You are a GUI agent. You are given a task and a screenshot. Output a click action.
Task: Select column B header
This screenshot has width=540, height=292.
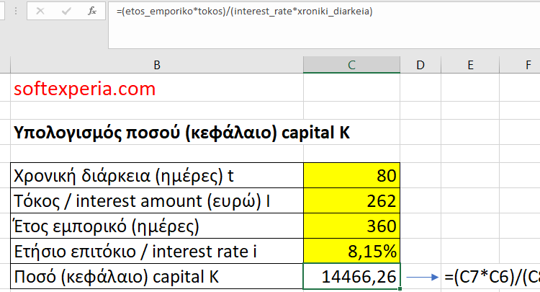[x=157, y=65]
